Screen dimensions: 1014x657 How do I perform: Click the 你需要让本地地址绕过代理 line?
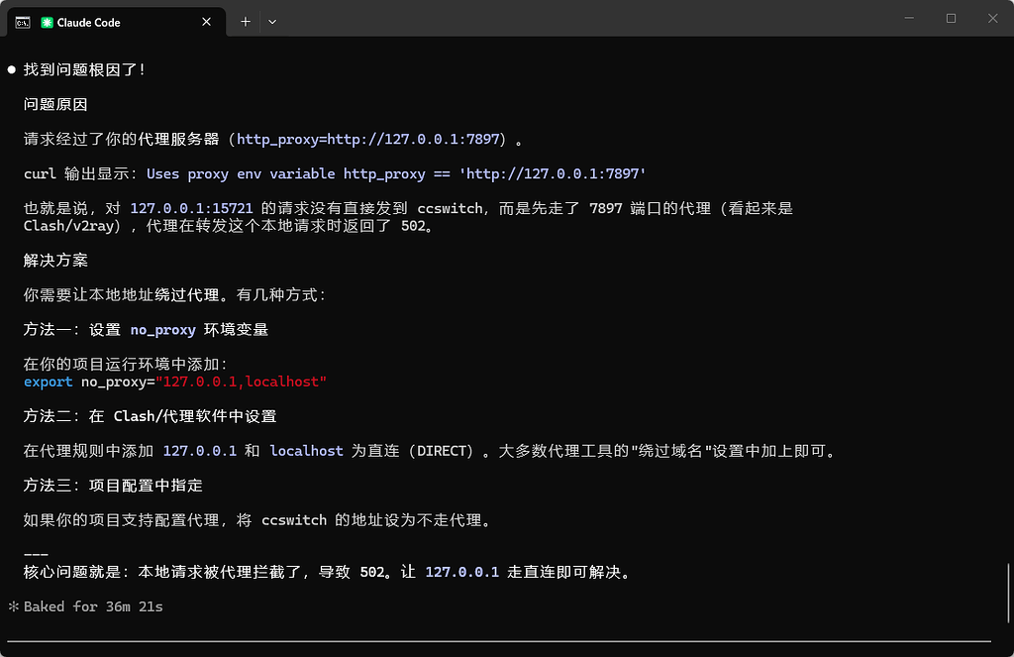click(174, 295)
